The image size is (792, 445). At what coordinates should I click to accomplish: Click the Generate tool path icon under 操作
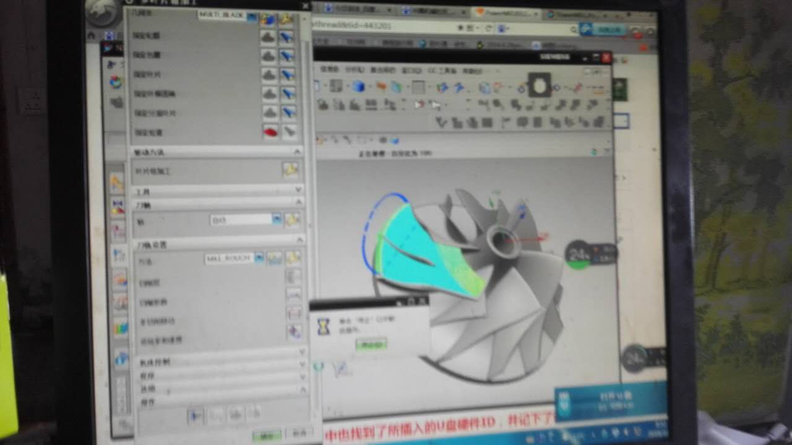(196, 415)
